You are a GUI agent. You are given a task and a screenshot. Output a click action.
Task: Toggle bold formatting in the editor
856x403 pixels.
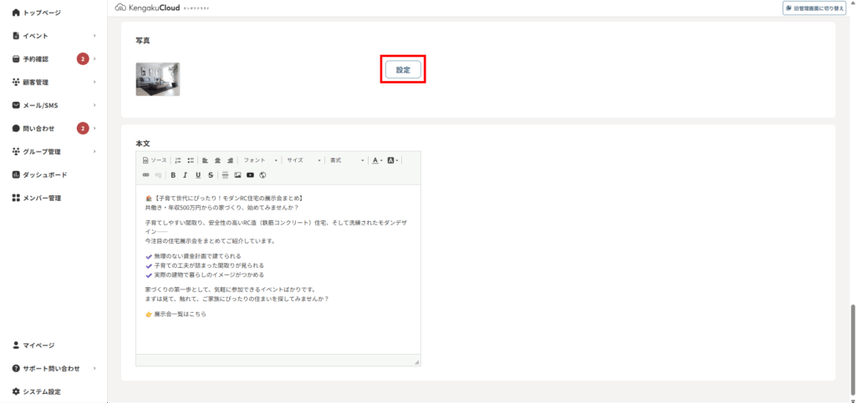173,175
